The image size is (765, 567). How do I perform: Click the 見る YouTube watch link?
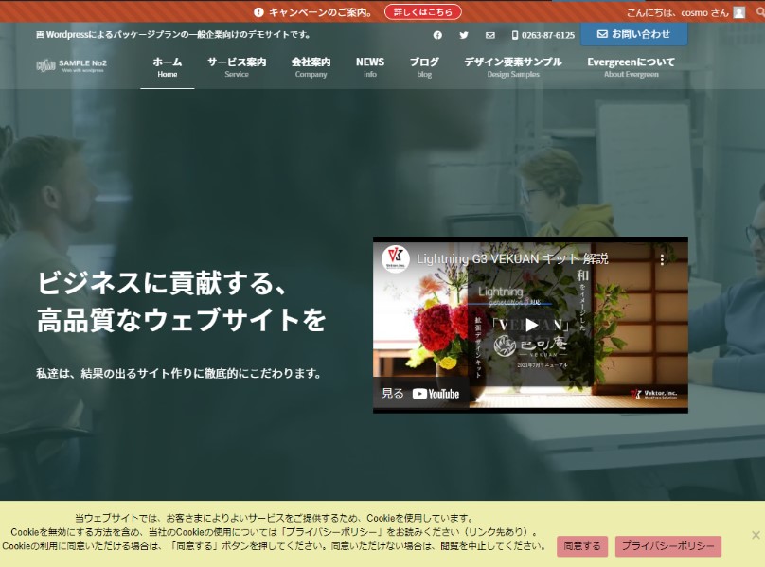(x=420, y=394)
